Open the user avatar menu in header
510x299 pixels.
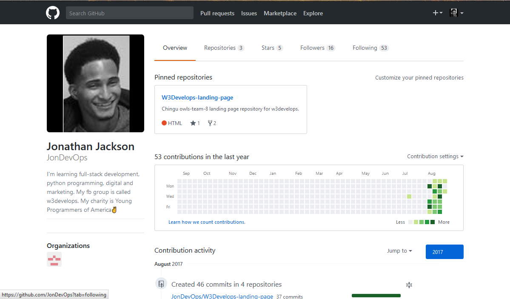coord(456,13)
